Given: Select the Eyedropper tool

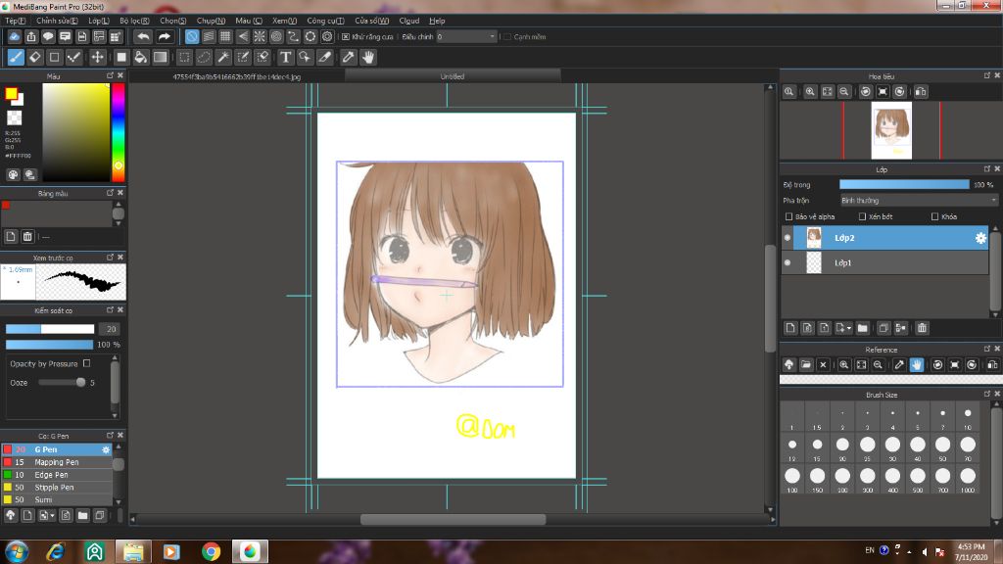Looking at the screenshot, I should 348,58.
